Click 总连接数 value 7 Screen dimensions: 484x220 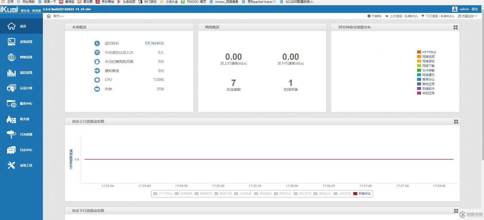click(x=233, y=83)
